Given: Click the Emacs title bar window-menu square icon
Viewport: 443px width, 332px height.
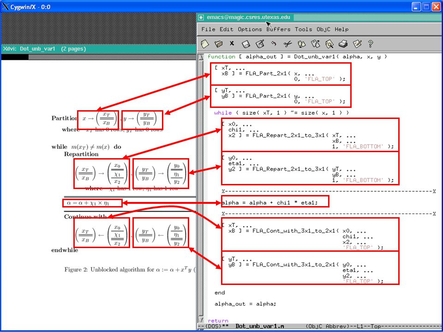Looking at the screenshot, I should point(201,18).
